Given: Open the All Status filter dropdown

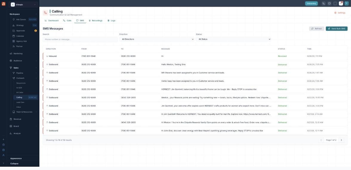Looking at the screenshot, I should 233,39.
